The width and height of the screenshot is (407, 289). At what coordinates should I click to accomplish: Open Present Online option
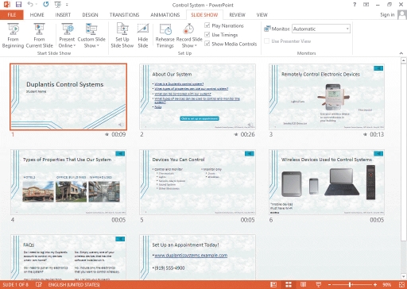coord(67,36)
